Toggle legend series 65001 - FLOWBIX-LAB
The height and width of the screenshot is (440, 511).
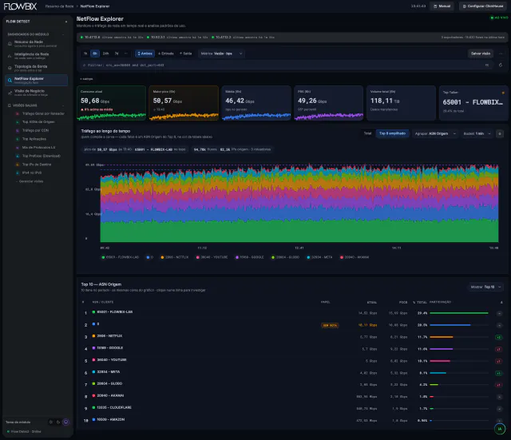click(x=121, y=257)
